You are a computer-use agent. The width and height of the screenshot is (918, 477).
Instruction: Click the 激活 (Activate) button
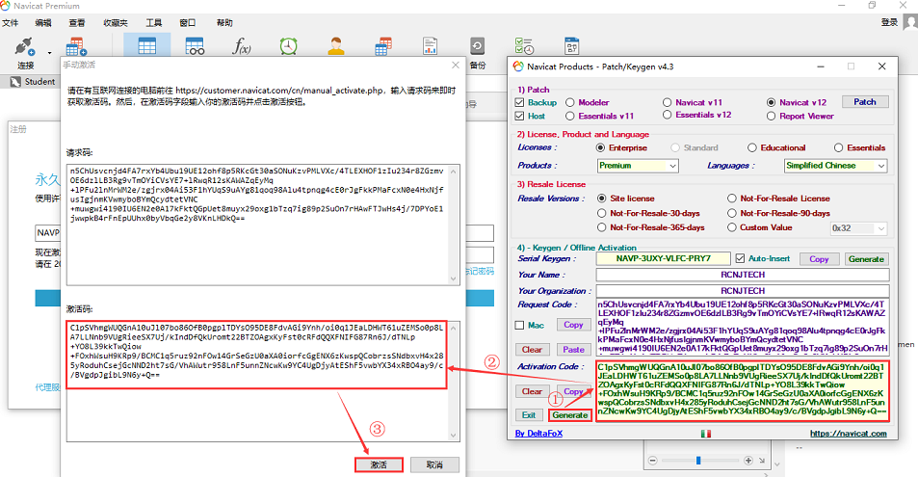[x=379, y=464]
